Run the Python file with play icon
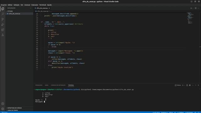This screenshot has width=201, height=113. point(191,8)
